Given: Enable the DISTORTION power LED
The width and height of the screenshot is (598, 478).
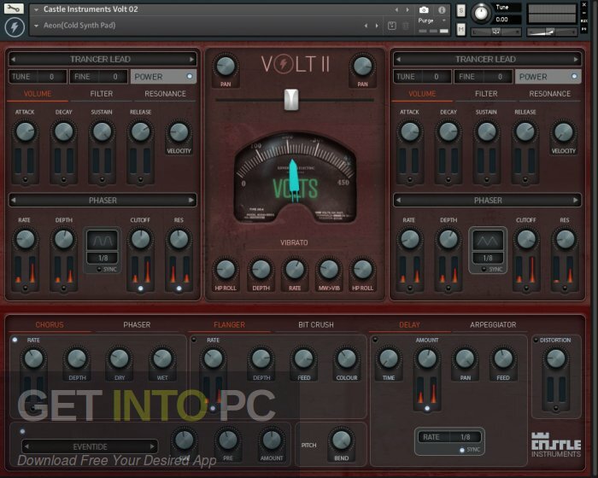Looking at the screenshot, I should coord(536,340).
